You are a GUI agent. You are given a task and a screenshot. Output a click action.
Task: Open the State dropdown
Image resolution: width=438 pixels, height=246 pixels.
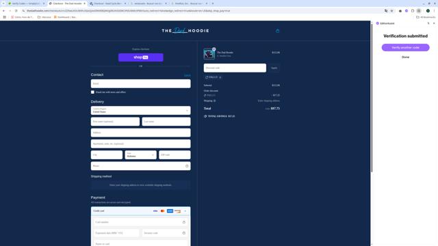click(140, 155)
